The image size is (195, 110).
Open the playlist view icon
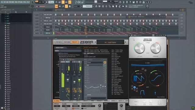pyautogui.click(x=96, y=6)
